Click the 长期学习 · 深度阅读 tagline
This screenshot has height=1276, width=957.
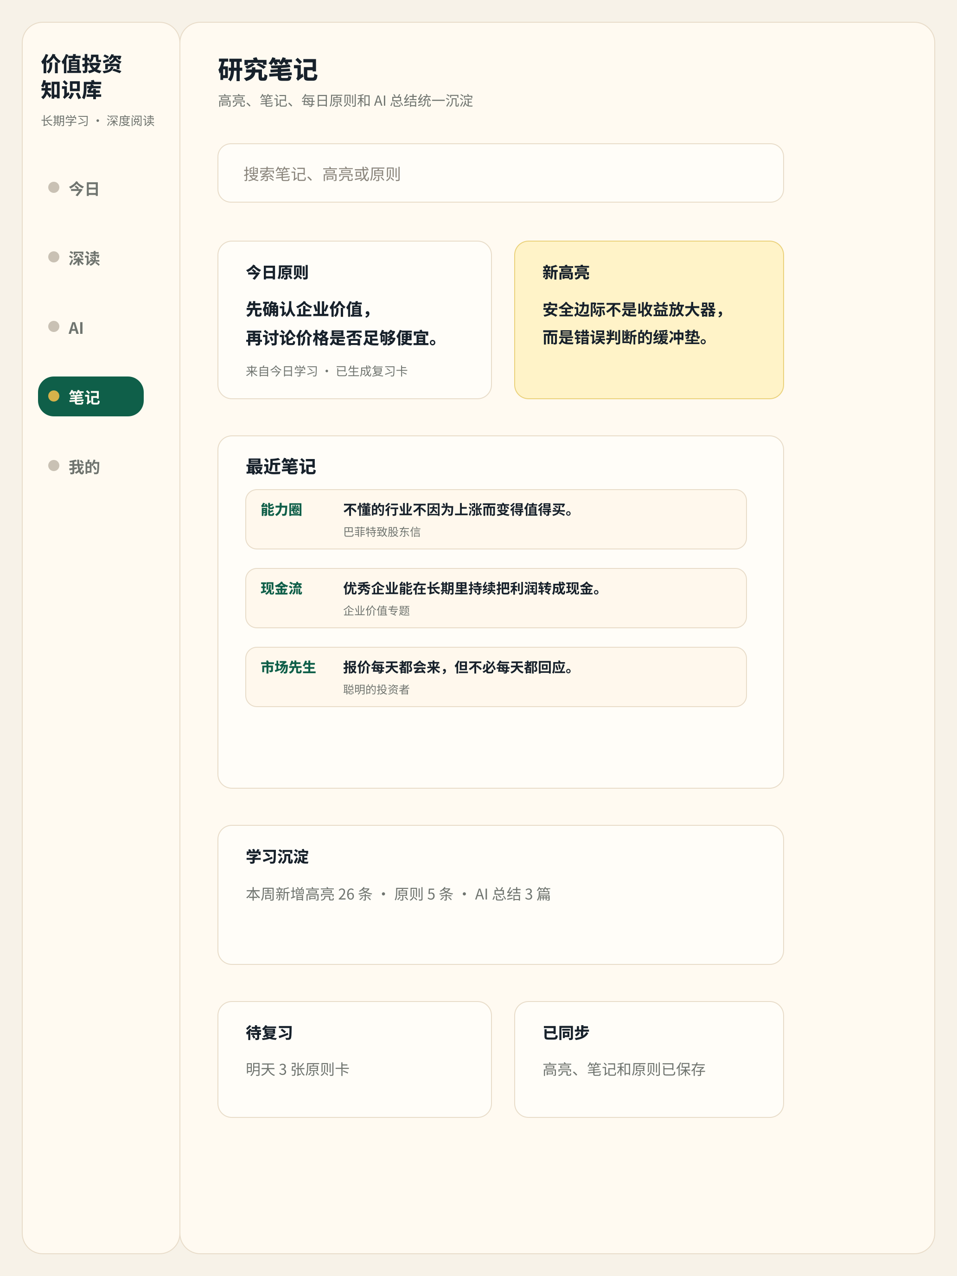(98, 121)
